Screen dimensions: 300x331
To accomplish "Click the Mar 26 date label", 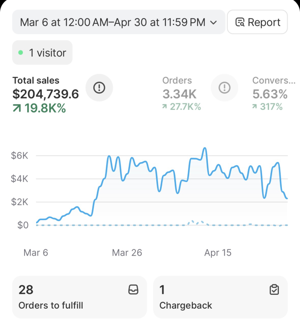I will [x=127, y=253].
